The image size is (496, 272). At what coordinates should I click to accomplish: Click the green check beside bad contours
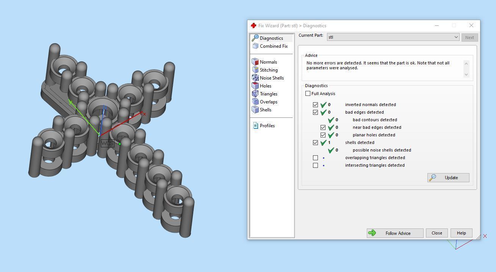[x=331, y=120]
